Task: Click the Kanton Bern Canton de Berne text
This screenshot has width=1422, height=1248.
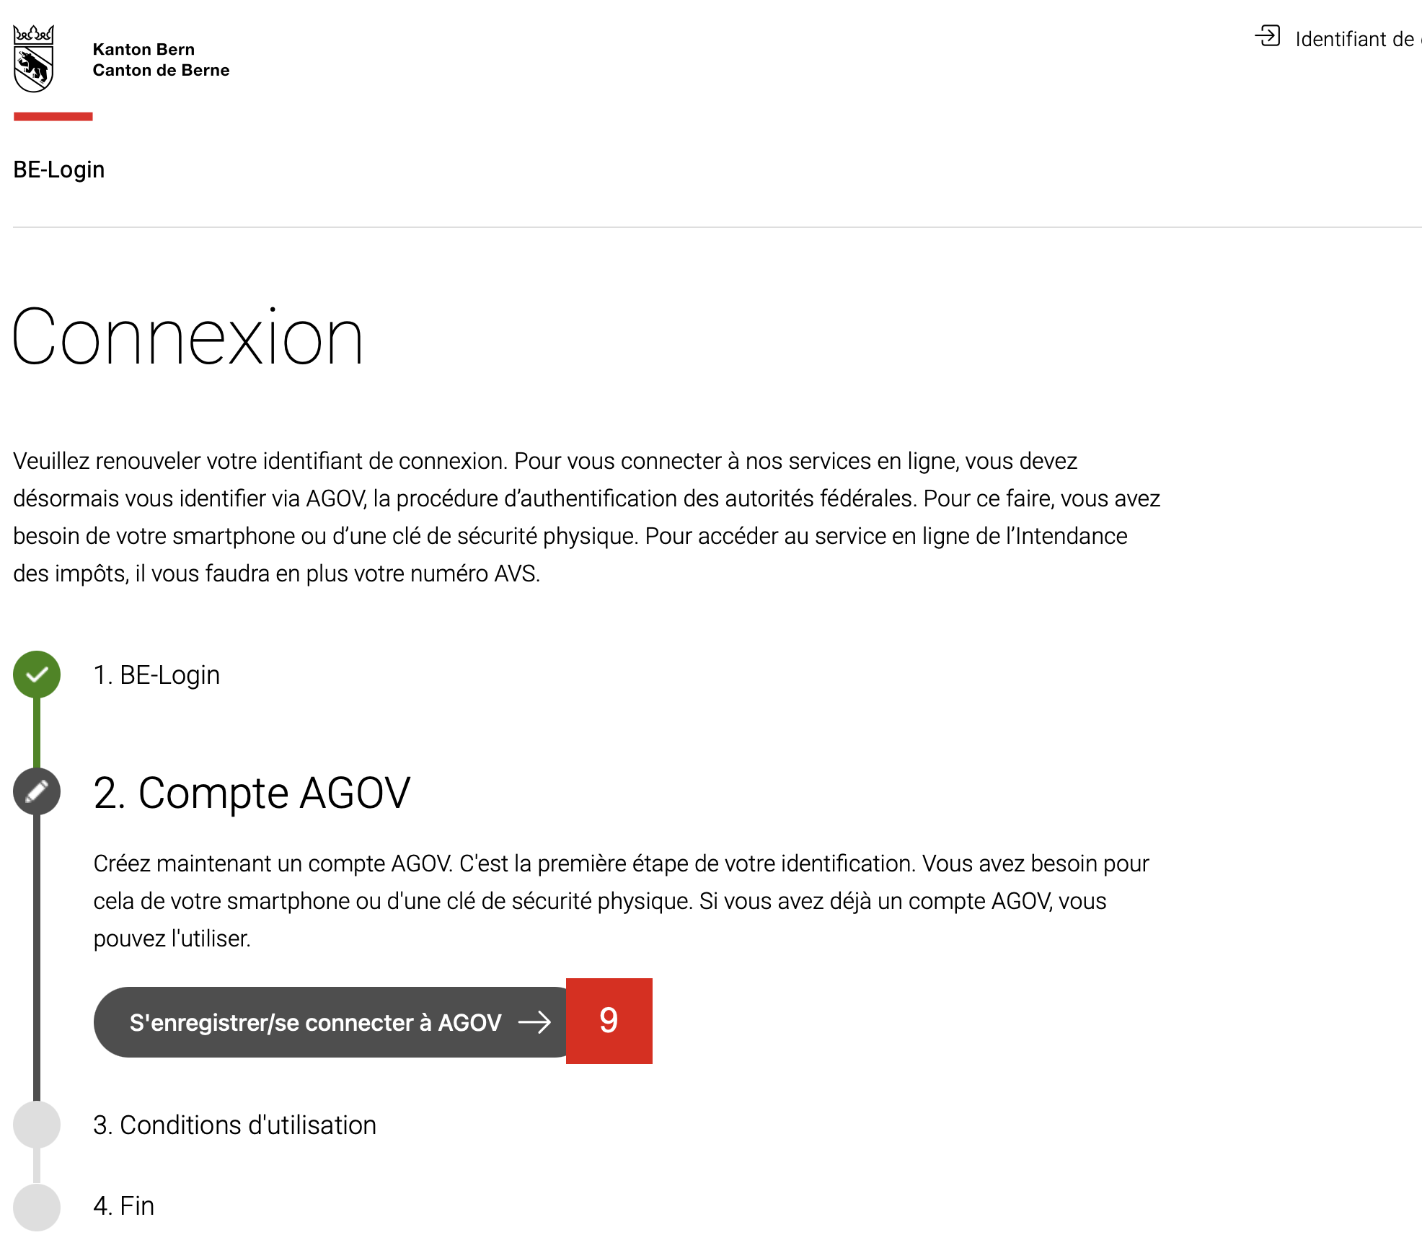Action: coord(161,60)
